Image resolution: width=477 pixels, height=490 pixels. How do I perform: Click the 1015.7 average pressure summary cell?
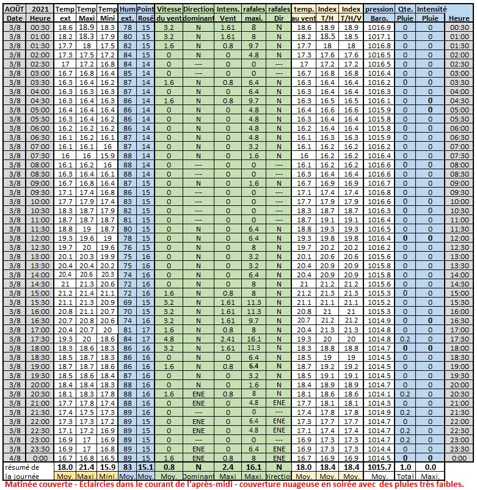380,466
